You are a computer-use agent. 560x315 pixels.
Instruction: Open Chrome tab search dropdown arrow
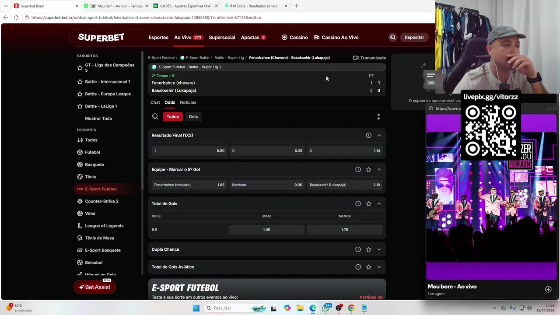coord(5,6)
